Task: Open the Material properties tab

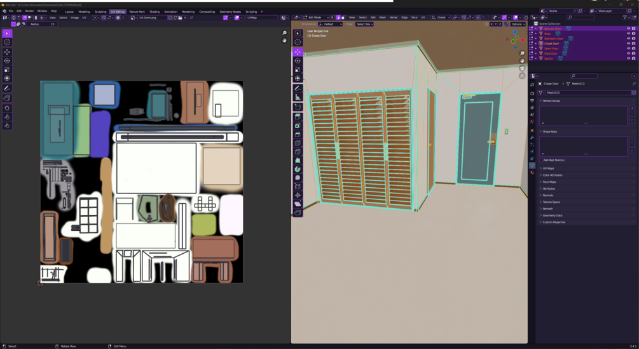Action: tap(532, 173)
